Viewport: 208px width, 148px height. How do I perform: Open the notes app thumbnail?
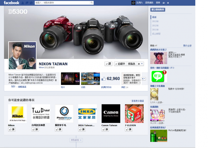tap(131, 79)
